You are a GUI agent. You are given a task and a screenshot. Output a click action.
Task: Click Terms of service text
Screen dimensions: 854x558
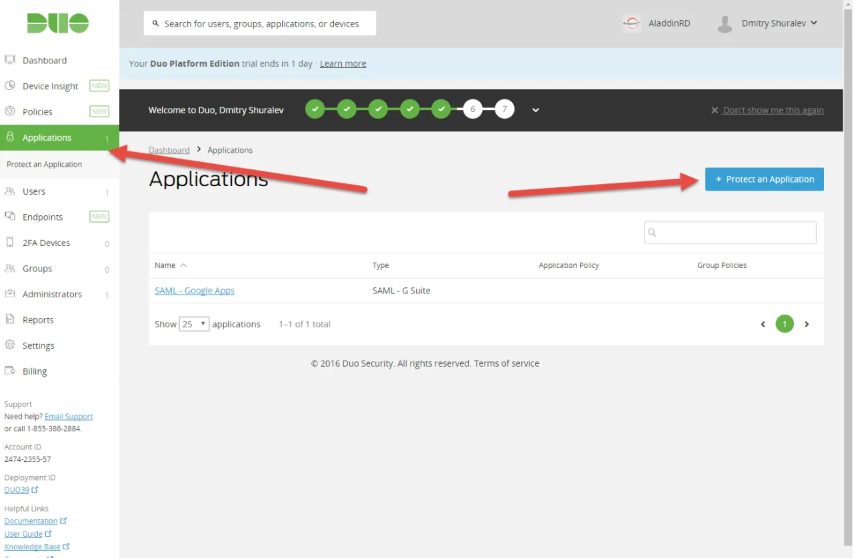(x=507, y=363)
